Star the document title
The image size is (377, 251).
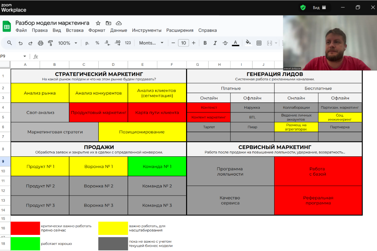(98, 23)
